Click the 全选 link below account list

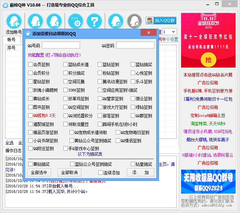(x=9, y=143)
